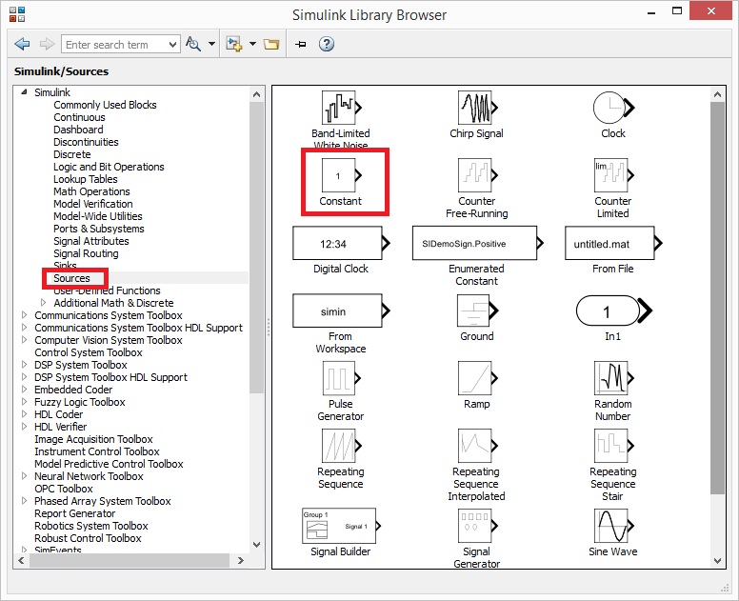The image size is (739, 601).
Task: Select the Constant block
Action: click(341, 175)
